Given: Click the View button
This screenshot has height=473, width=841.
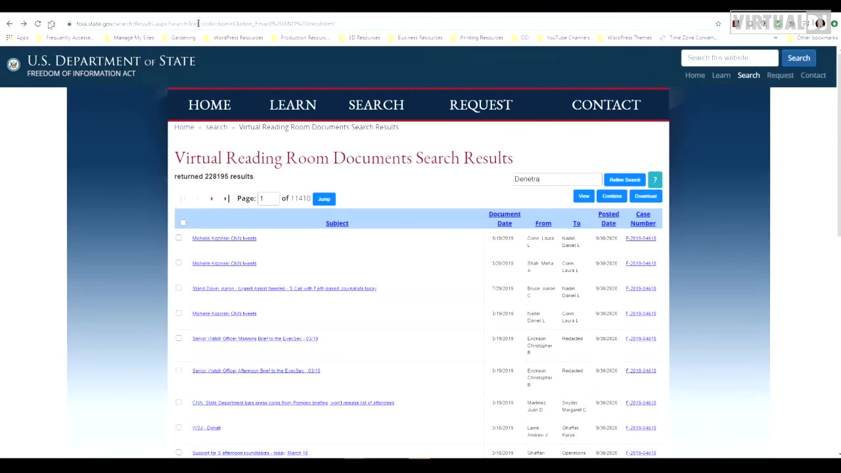Looking at the screenshot, I should [584, 196].
